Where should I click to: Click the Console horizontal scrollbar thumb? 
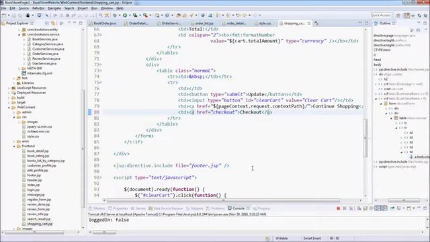104,233
